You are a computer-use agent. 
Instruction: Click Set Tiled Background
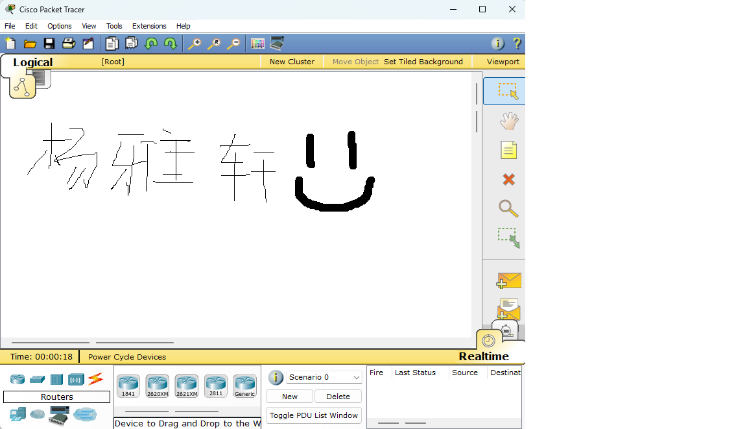point(423,62)
